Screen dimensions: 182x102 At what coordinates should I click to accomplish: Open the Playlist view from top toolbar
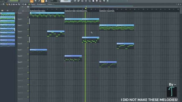coord(75,1)
